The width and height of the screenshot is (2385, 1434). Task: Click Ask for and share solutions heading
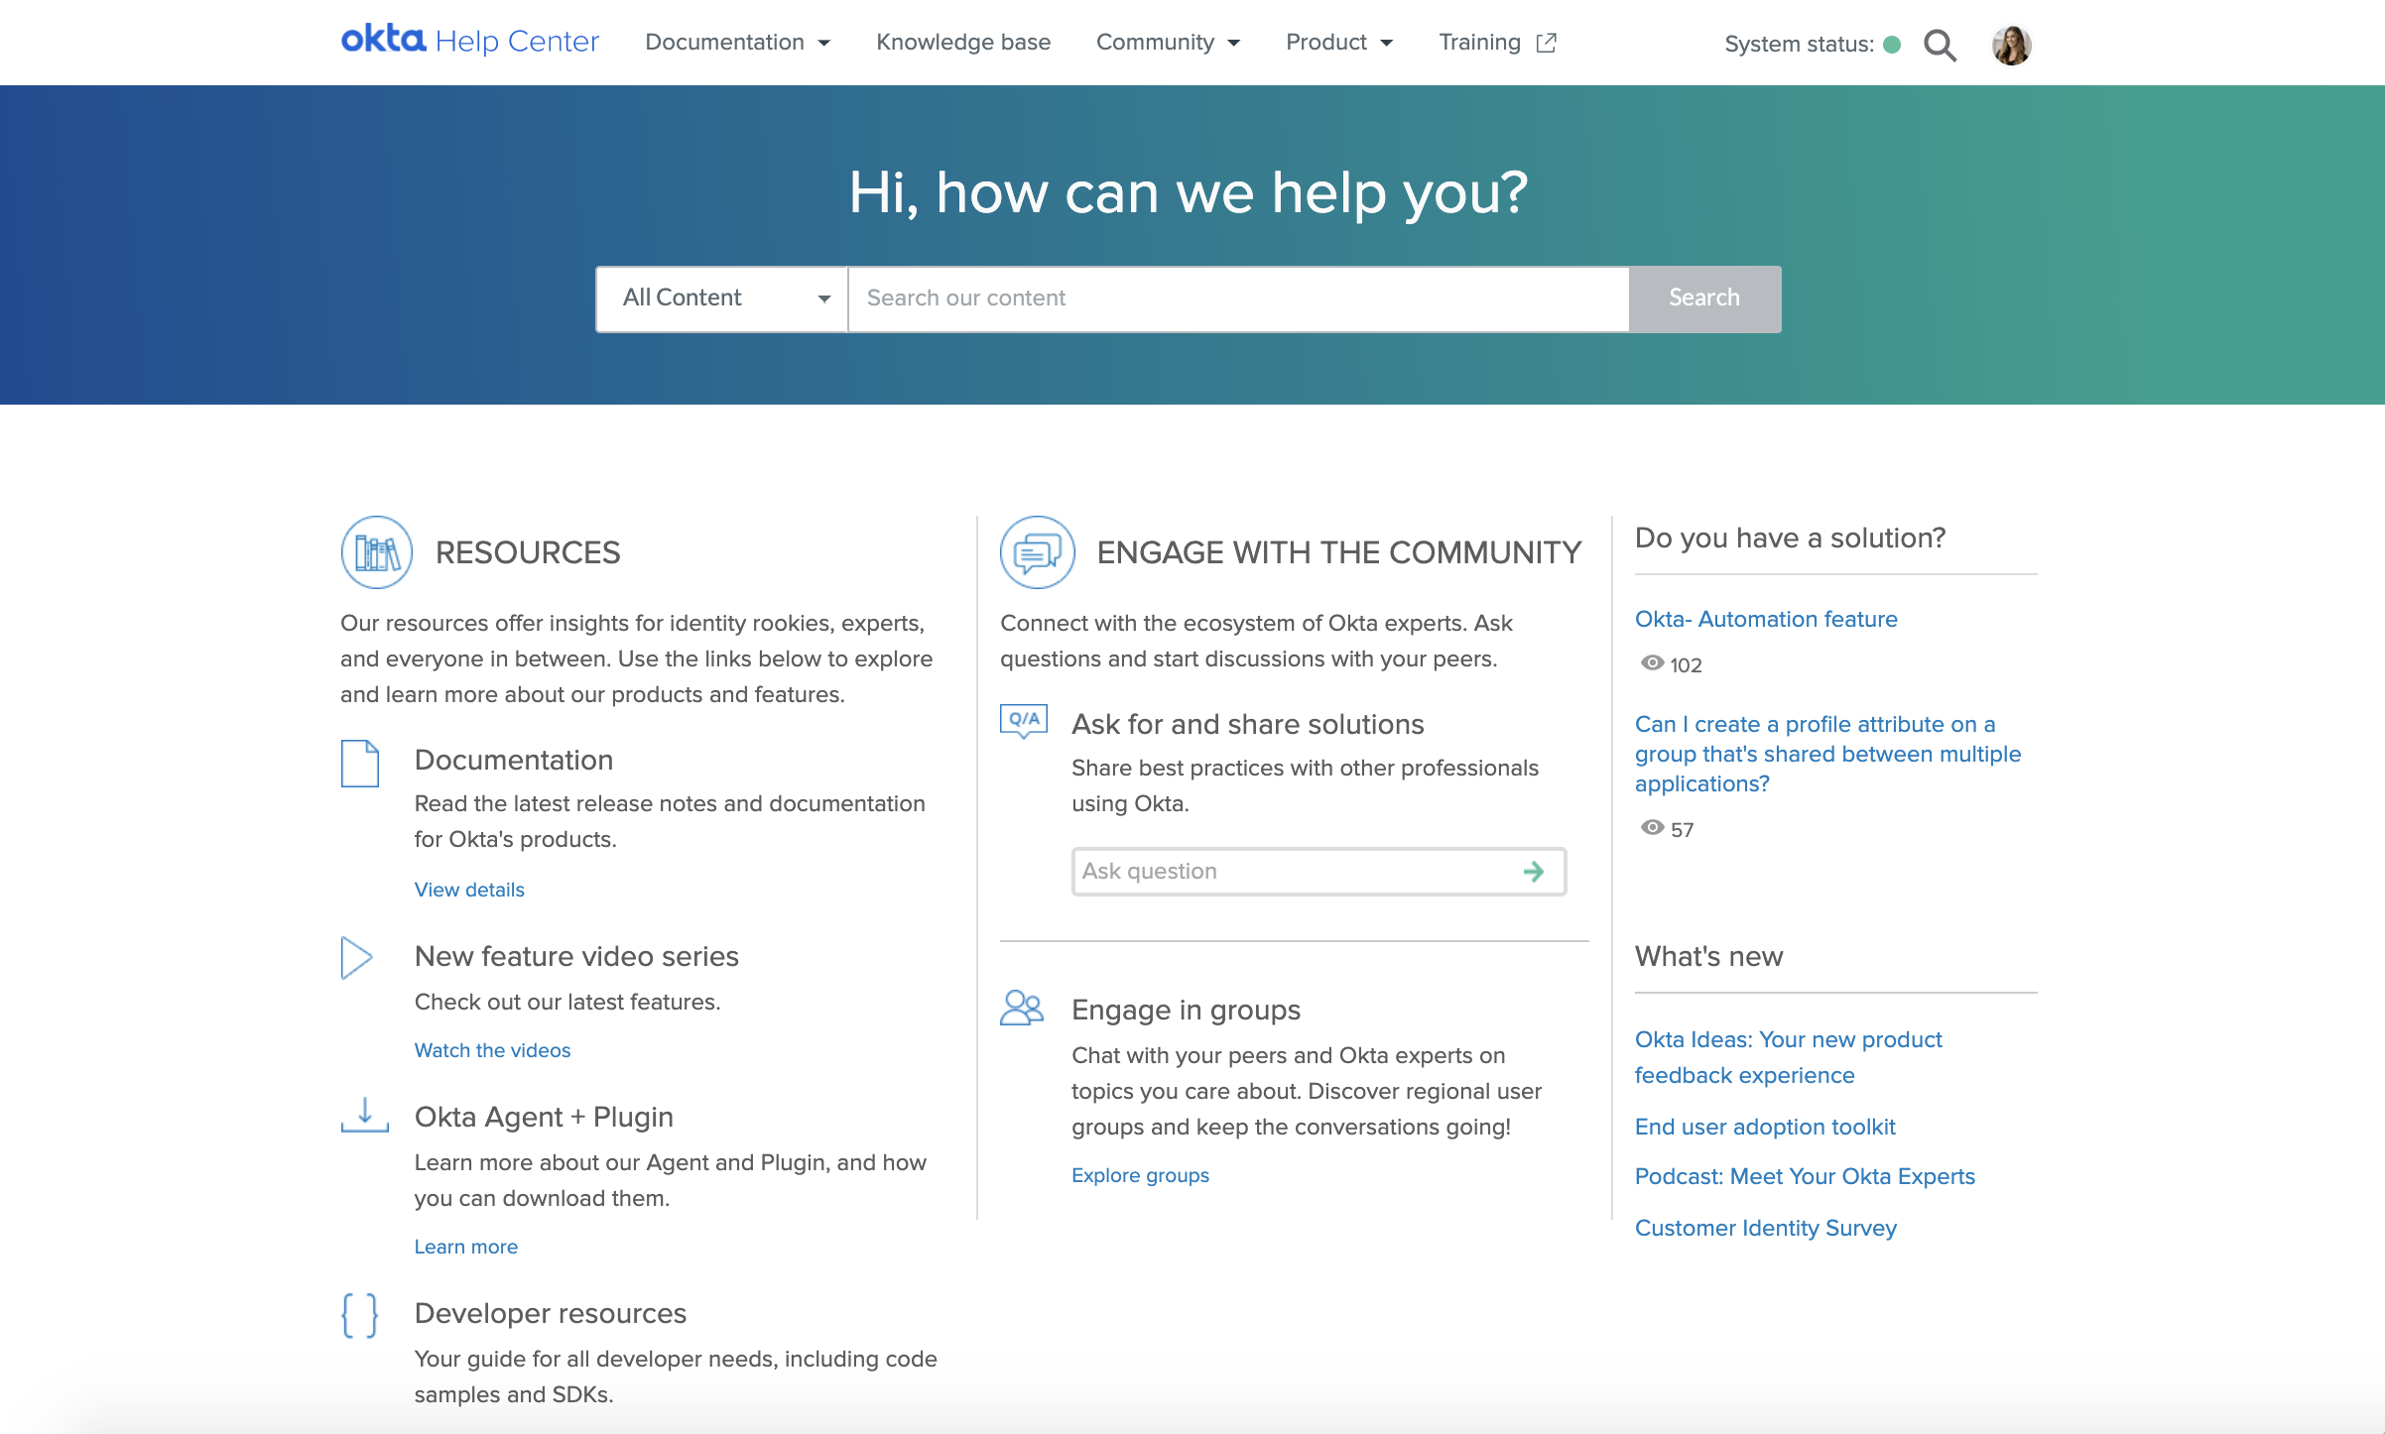click(1248, 724)
